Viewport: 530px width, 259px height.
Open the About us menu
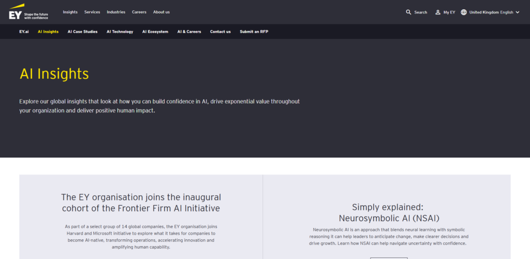[161, 12]
